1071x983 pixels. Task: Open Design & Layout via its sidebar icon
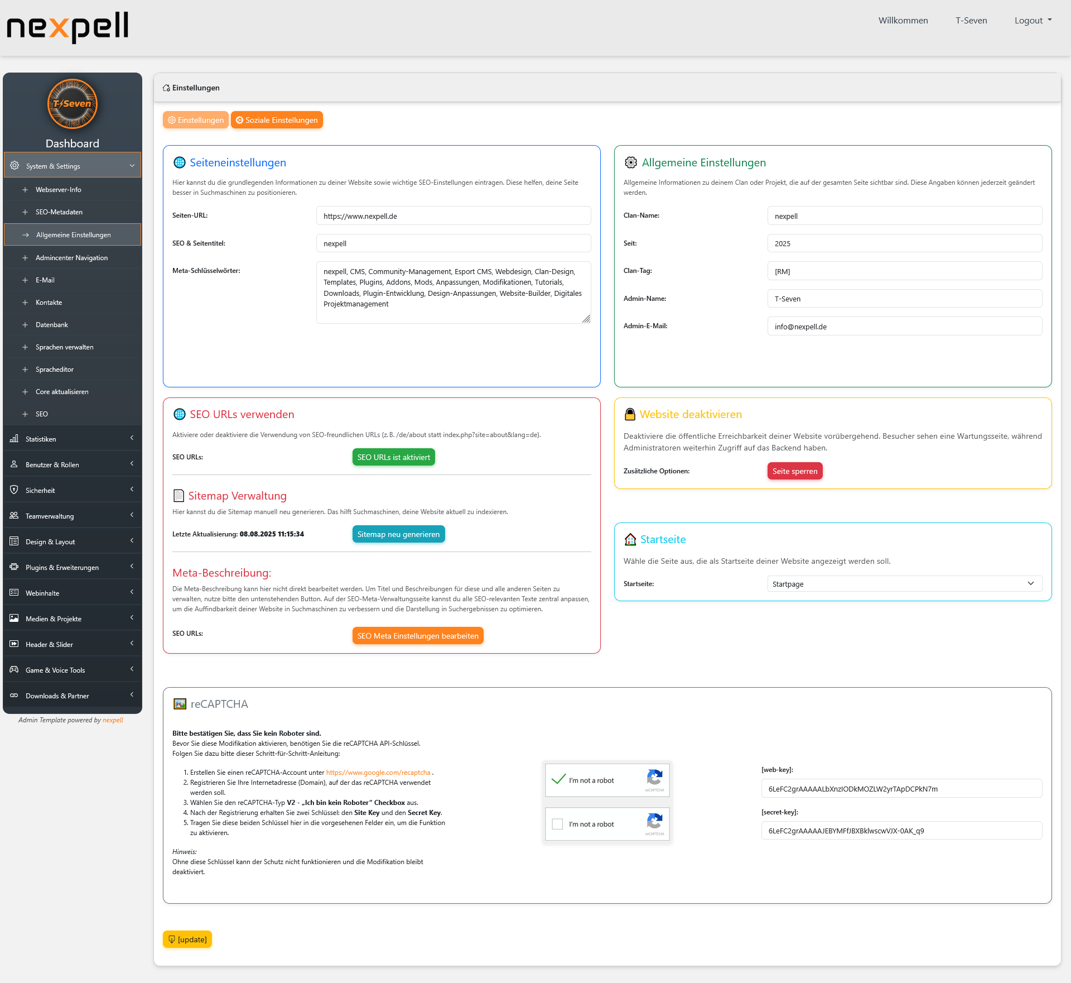(x=14, y=541)
